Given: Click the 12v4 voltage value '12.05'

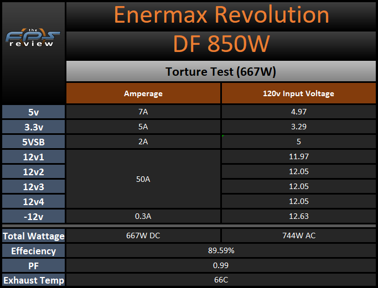Looking at the screenshot, I should click(299, 201).
